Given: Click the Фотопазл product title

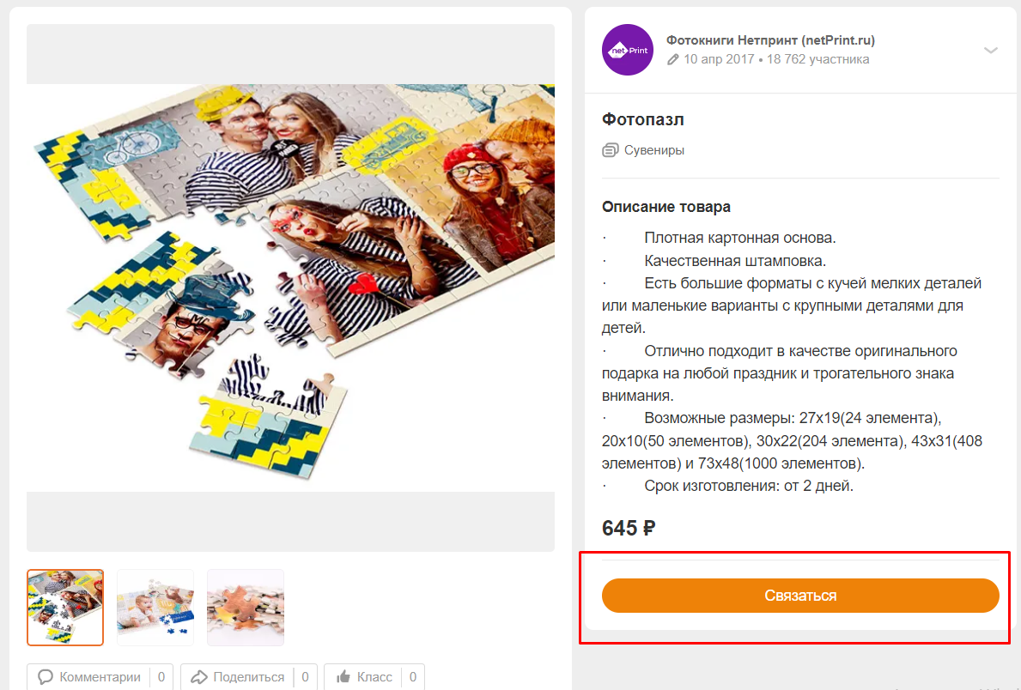Looking at the screenshot, I should tap(642, 120).
